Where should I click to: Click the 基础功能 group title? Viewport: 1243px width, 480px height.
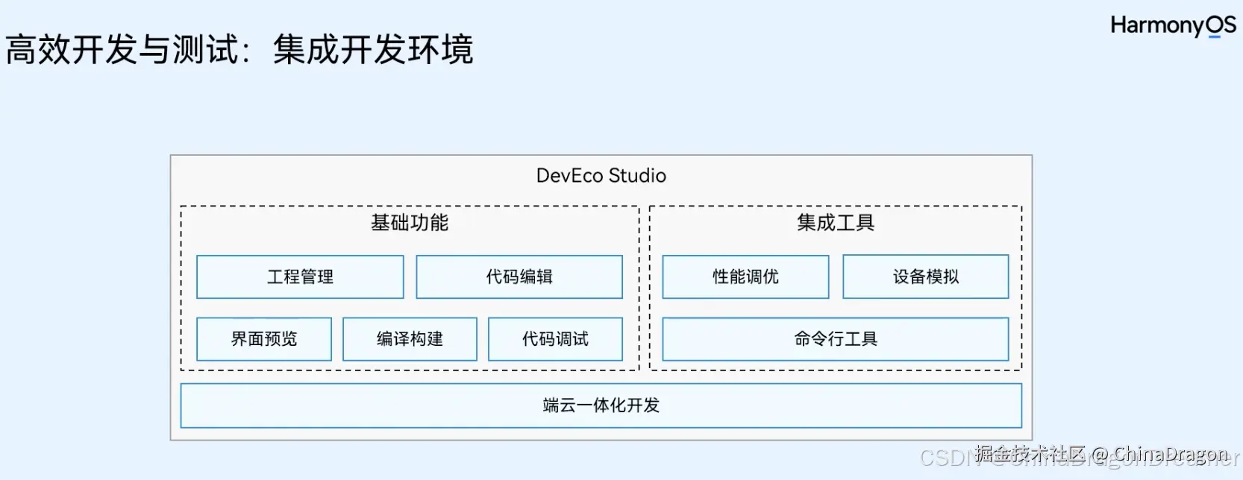(410, 223)
